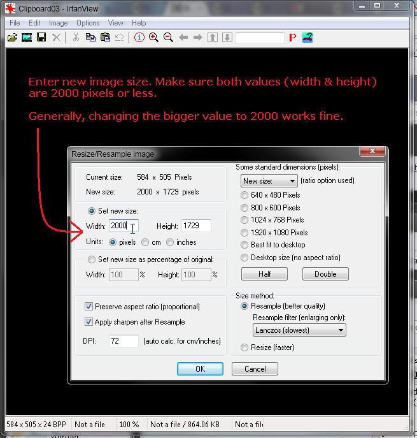Open the Image menu
This screenshot has width=417, height=438.
coord(59,23)
